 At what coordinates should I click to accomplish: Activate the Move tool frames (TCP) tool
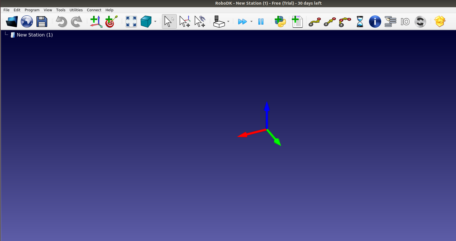point(200,22)
